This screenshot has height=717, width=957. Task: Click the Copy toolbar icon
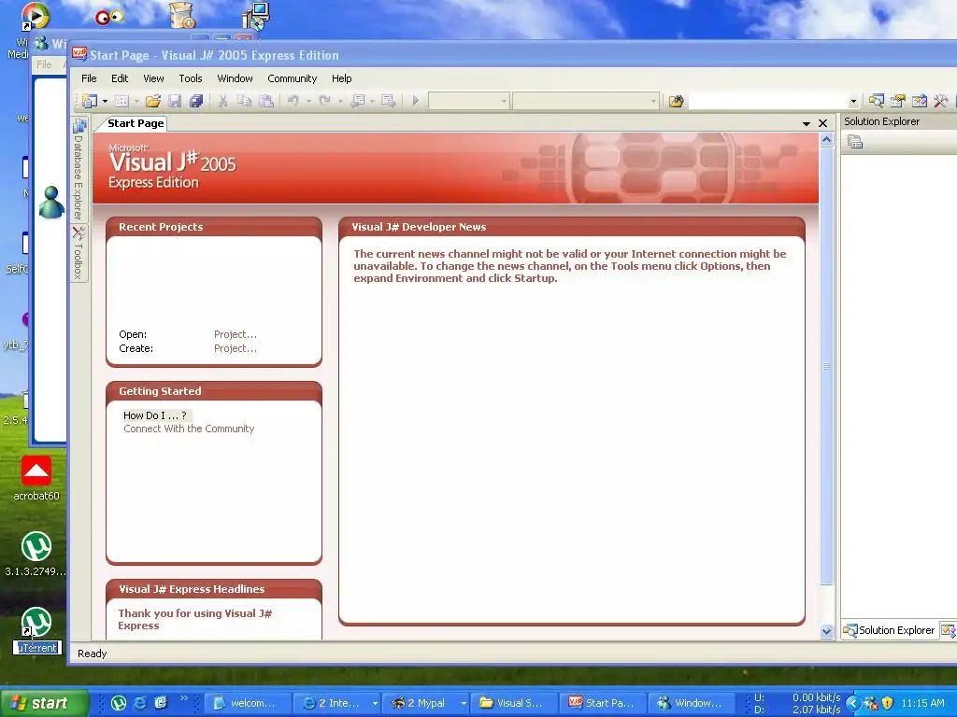(x=244, y=101)
